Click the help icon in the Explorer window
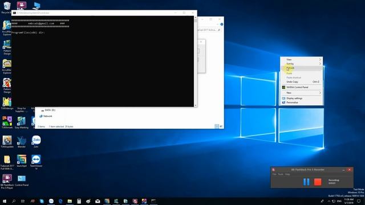Screen dimensions: 365x205 [x=222, y=24]
